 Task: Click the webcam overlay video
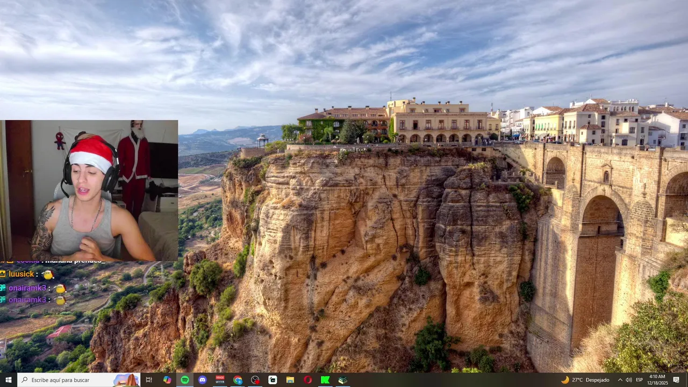pos(89,190)
